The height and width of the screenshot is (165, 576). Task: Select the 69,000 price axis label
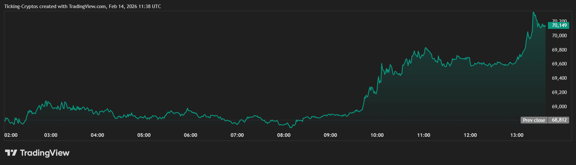[x=559, y=107]
